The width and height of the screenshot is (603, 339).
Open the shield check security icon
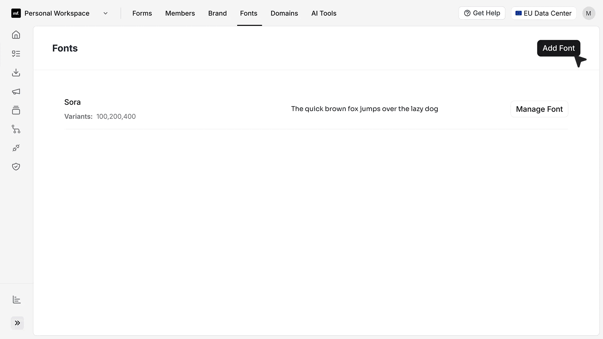tap(16, 167)
